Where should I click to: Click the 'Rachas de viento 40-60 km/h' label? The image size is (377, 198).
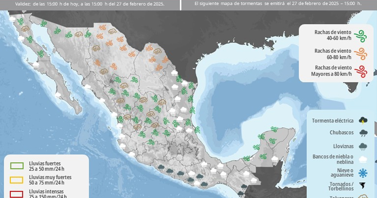click(333, 35)
